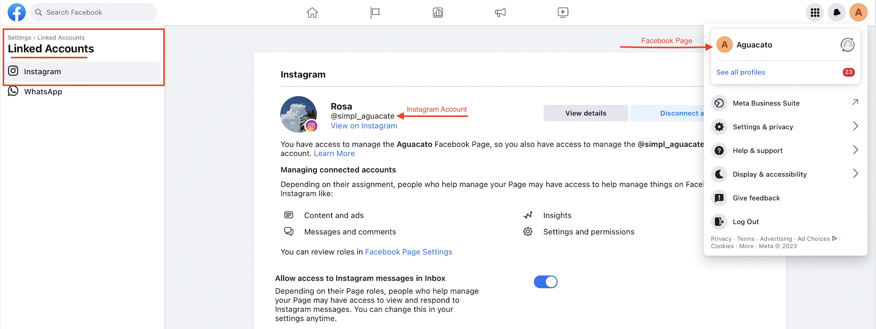Image resolution: width=876 pixels, height=329 pixels.
Task: Click the Instagram icon in the sidebar
Action: tap(13, 71)
